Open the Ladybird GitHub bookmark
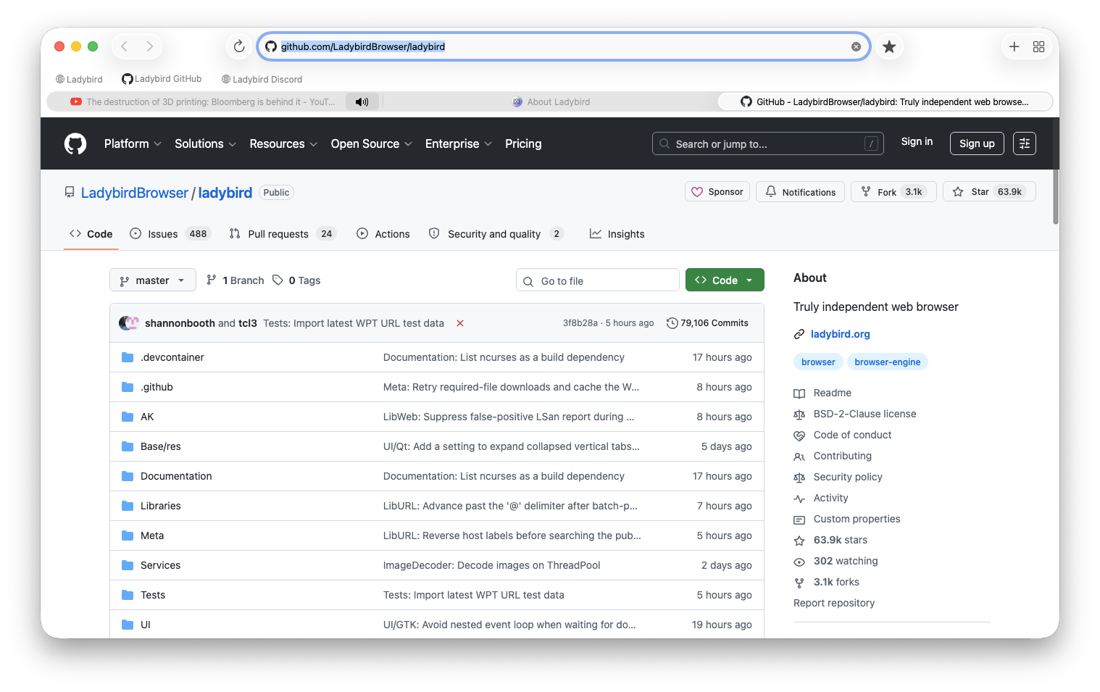The height and width of the screenshot is (692, 1100). pos(162,79)
